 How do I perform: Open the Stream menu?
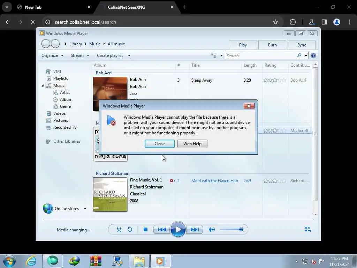coord(80,55)
